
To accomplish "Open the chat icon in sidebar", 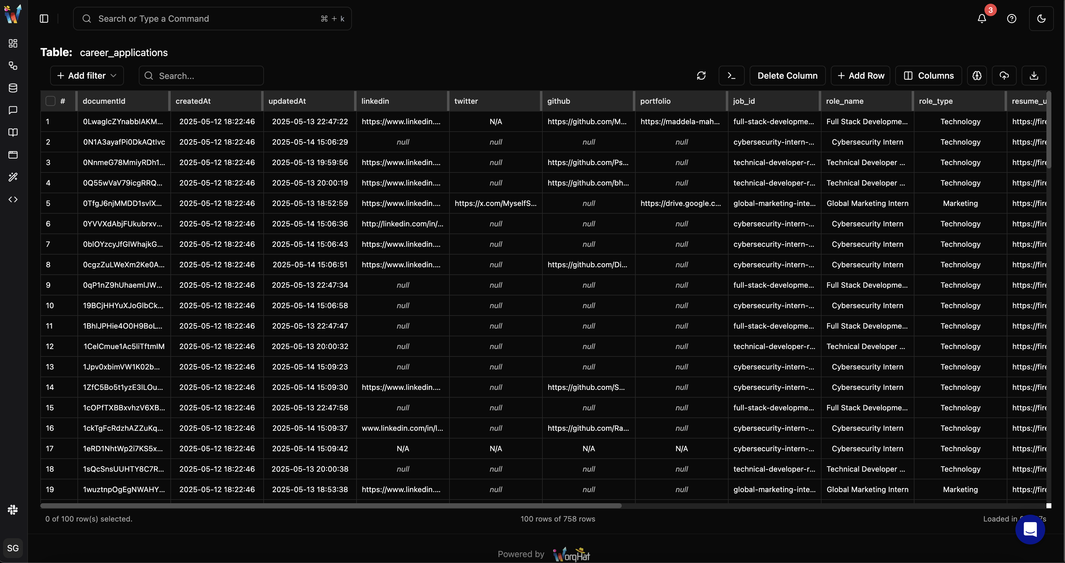I will 13,110.
